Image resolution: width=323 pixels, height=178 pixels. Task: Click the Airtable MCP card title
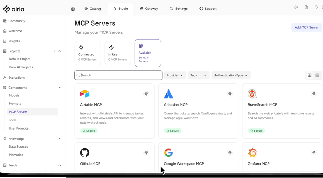pyautogui.click(x=91, y=105)
